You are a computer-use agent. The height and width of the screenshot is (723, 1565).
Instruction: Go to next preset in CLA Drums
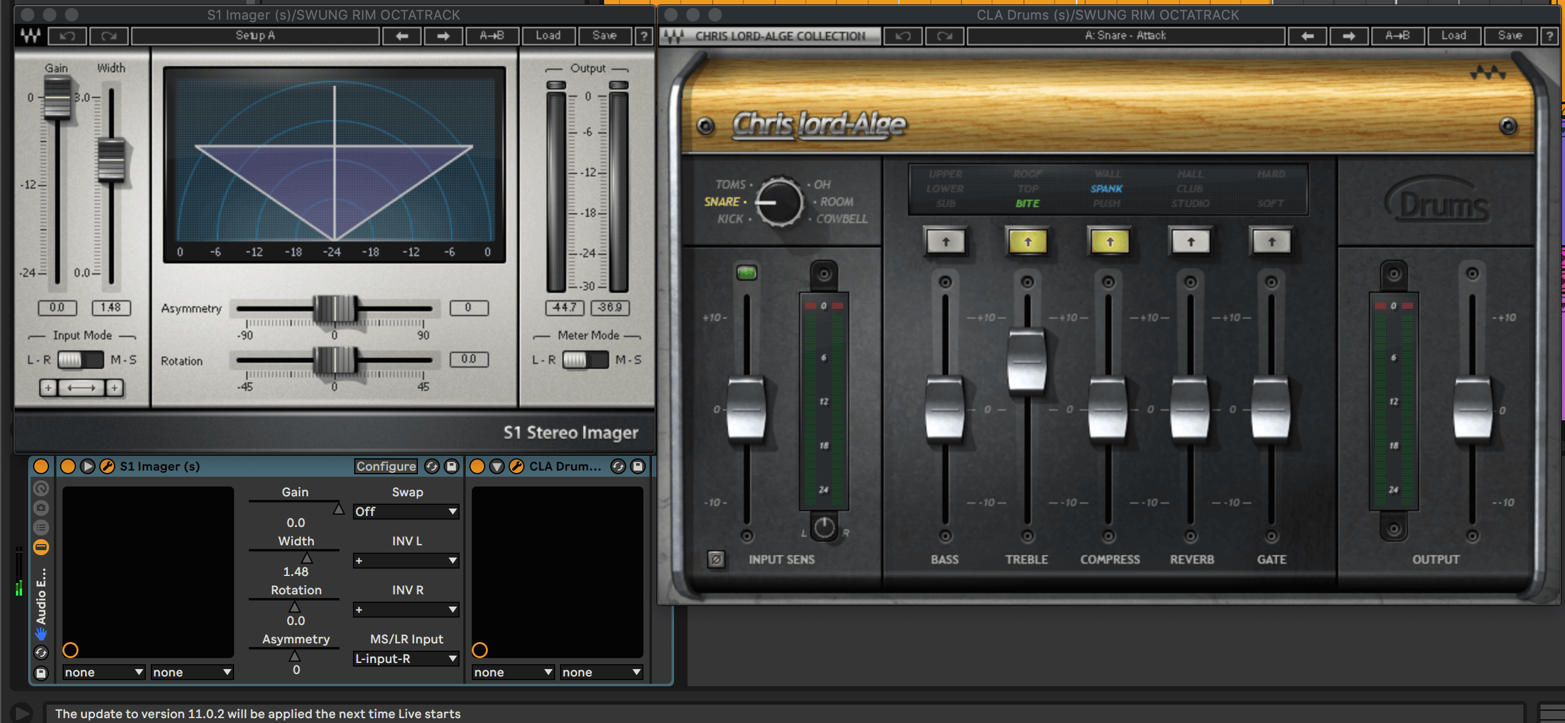point(1349,36)
